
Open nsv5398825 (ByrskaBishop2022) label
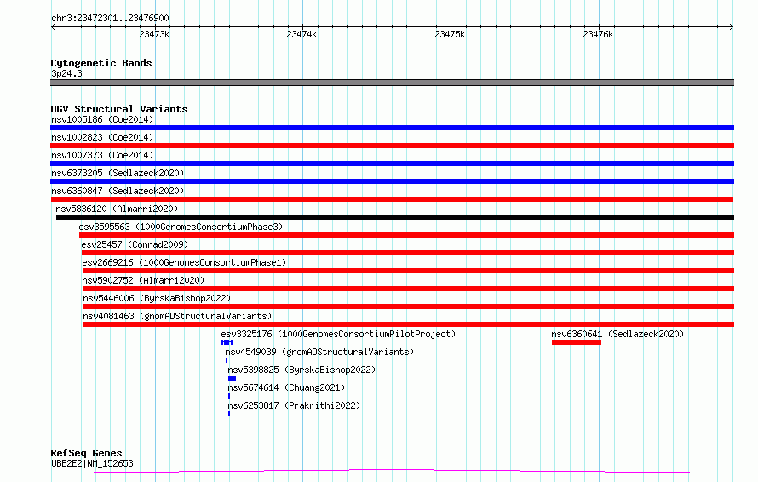click(x=301, y=370)
